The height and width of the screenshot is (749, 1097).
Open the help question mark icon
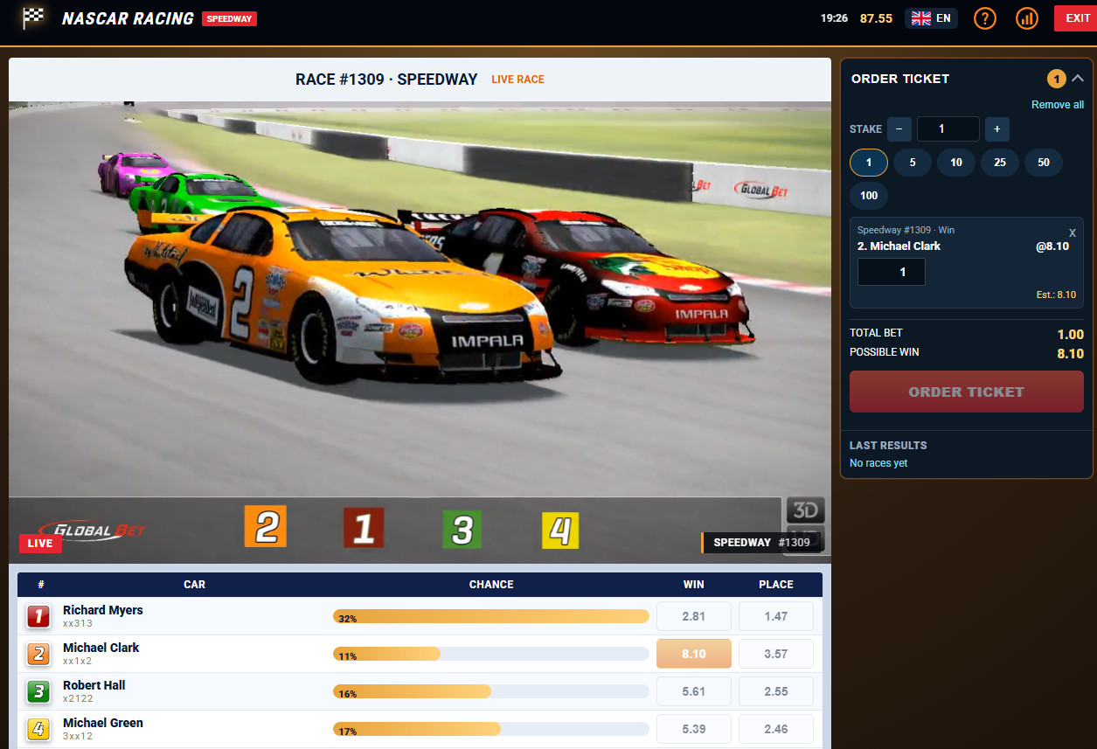click(985, 18)
